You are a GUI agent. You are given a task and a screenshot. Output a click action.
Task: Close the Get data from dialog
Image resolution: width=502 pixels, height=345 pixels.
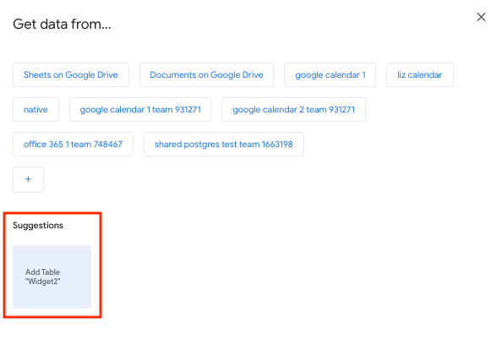pyautogui.click(x=481, y=17)
